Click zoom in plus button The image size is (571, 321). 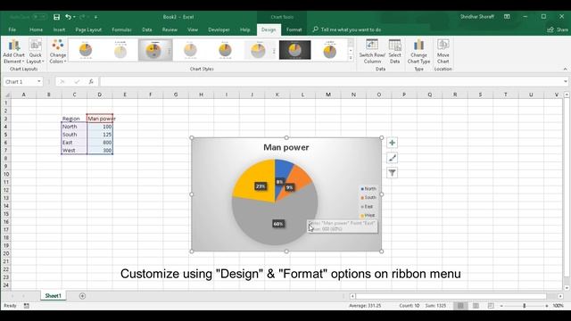pyautogui.click(x=547, y=306)
